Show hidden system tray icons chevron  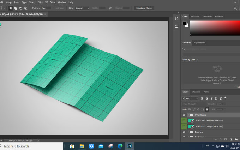213,146
